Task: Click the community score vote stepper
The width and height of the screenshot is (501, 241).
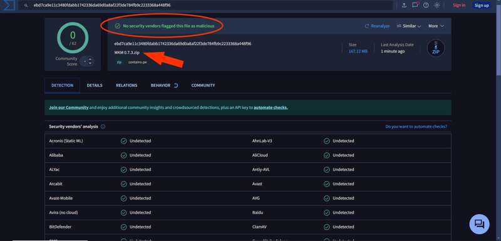Action: tap(87, 61)
